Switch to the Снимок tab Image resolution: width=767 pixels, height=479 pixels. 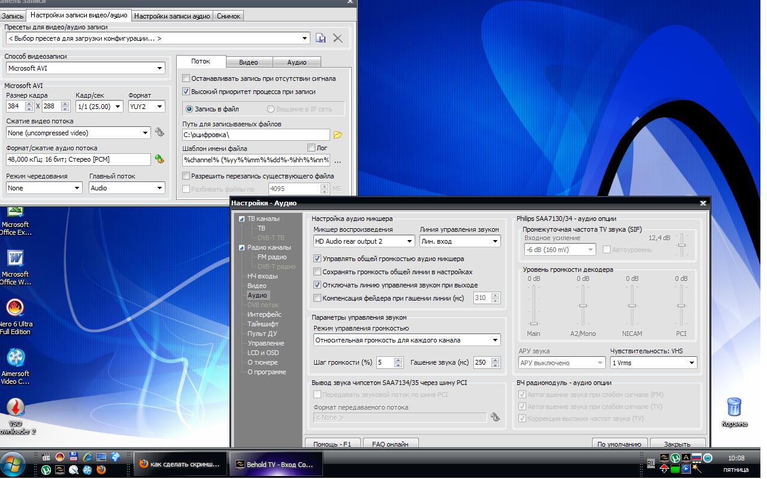pos(229,16)
